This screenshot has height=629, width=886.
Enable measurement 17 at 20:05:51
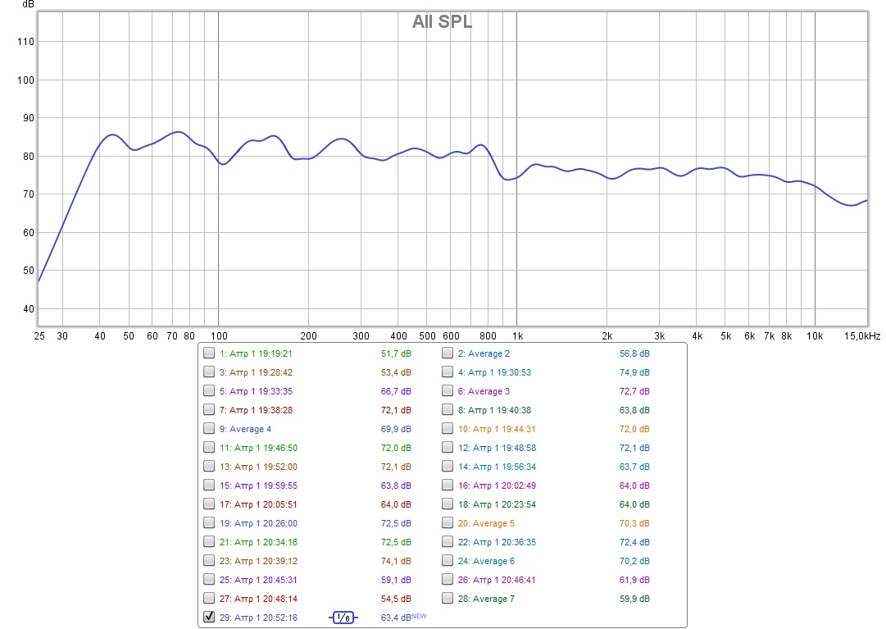(x=209, y=504)
